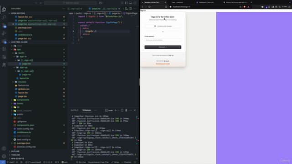
Task: Open the Manage gear menu in VS Code
Action: (x=4, y=156)
